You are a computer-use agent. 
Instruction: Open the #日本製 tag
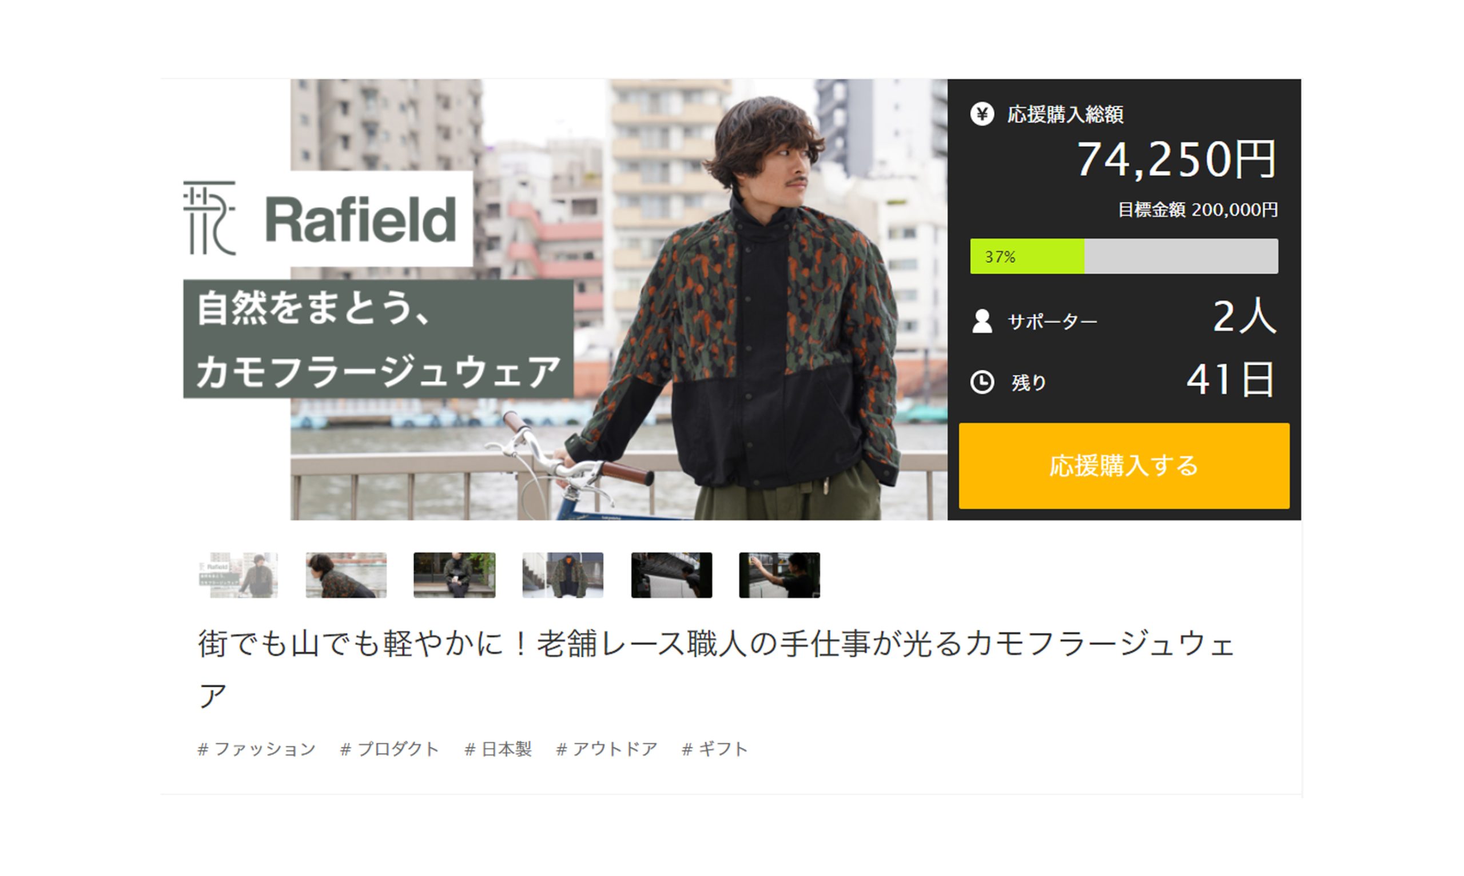tap(499, 749)
